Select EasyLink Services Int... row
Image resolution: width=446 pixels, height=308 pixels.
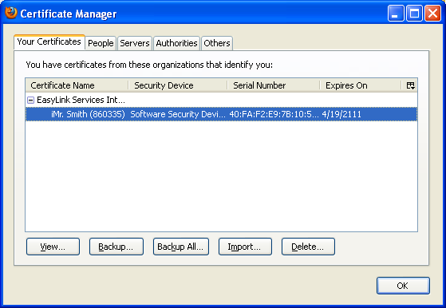click(x=221, y=100)
